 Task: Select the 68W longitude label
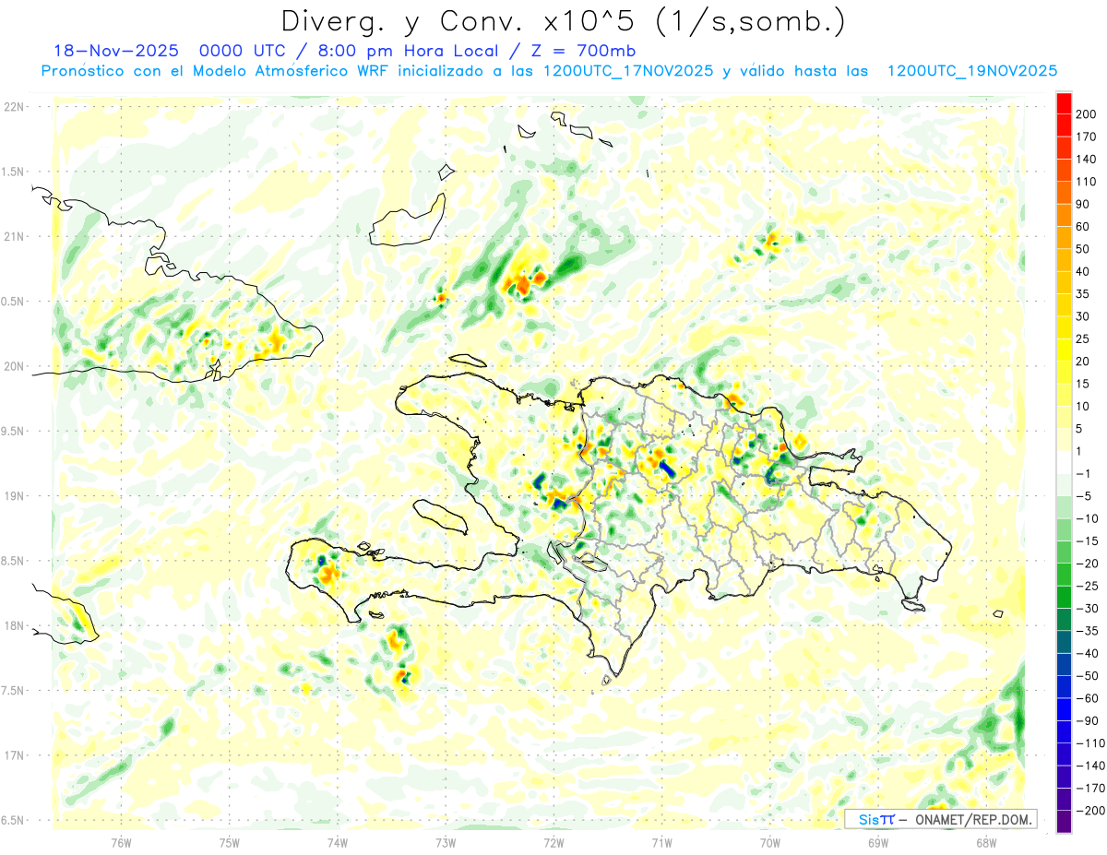click(986, 842)
